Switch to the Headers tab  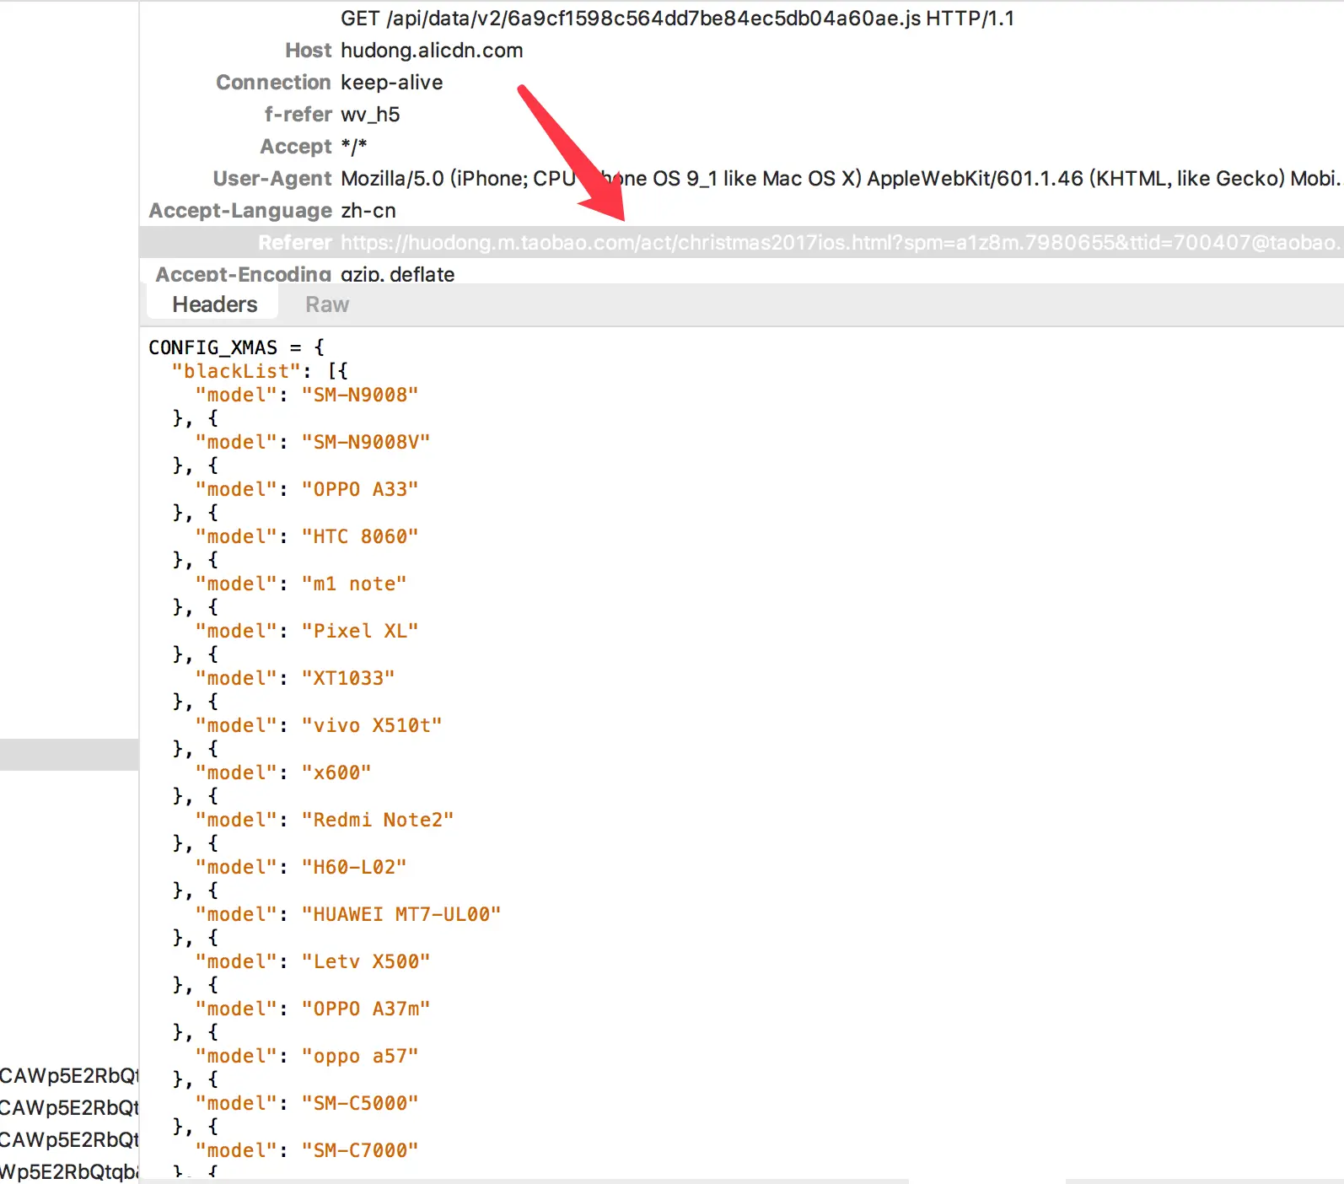[214, 304]
